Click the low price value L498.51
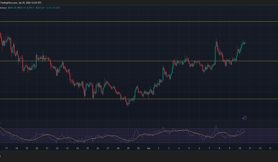Image resolution: width=278 pixels, height=162 pixels. pos(31,8)
